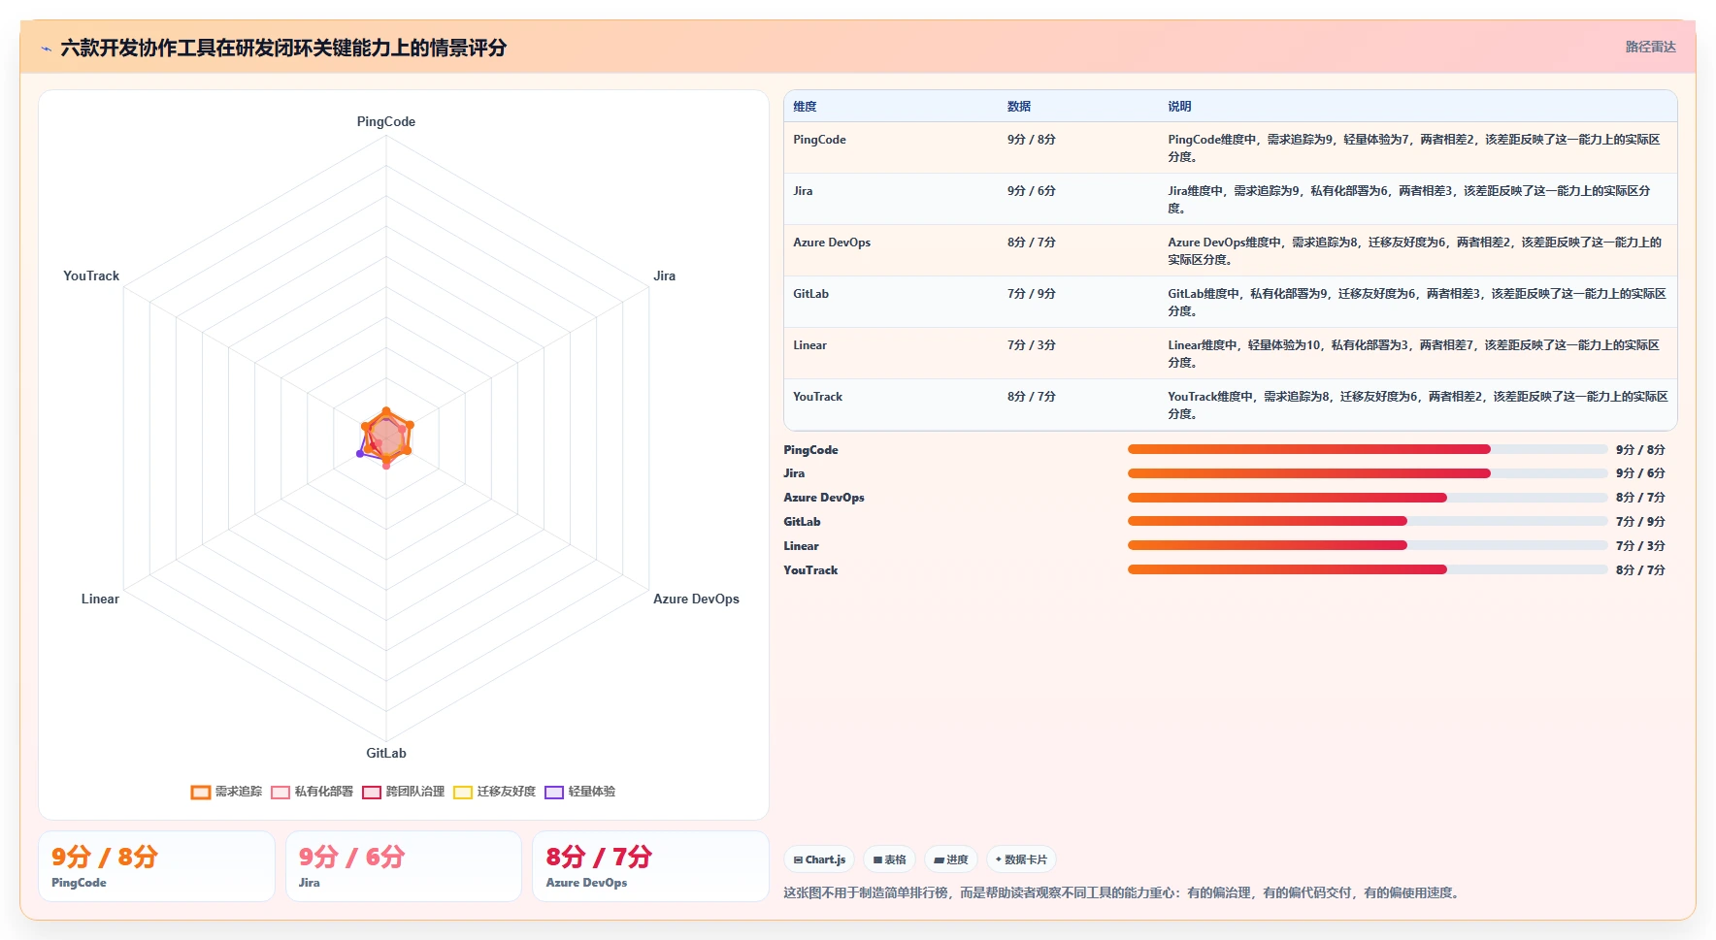Click the 数据卡片 tag chip
1716x940 pixels.
pos(1021,859)
